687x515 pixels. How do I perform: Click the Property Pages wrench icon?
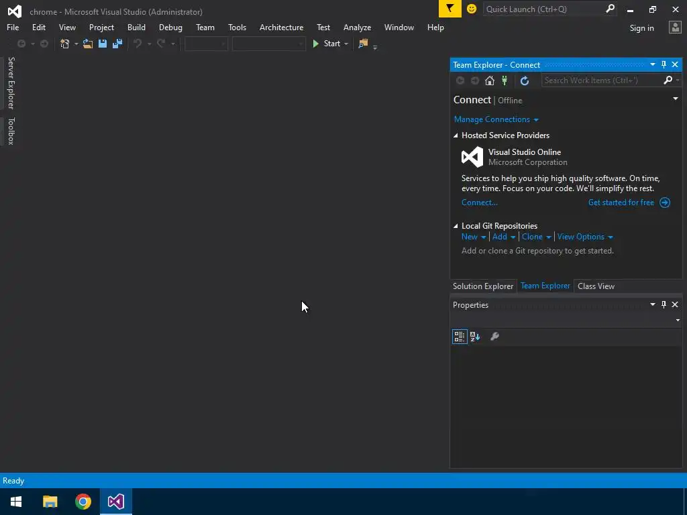pyautogui.click(x=494, y=337)
